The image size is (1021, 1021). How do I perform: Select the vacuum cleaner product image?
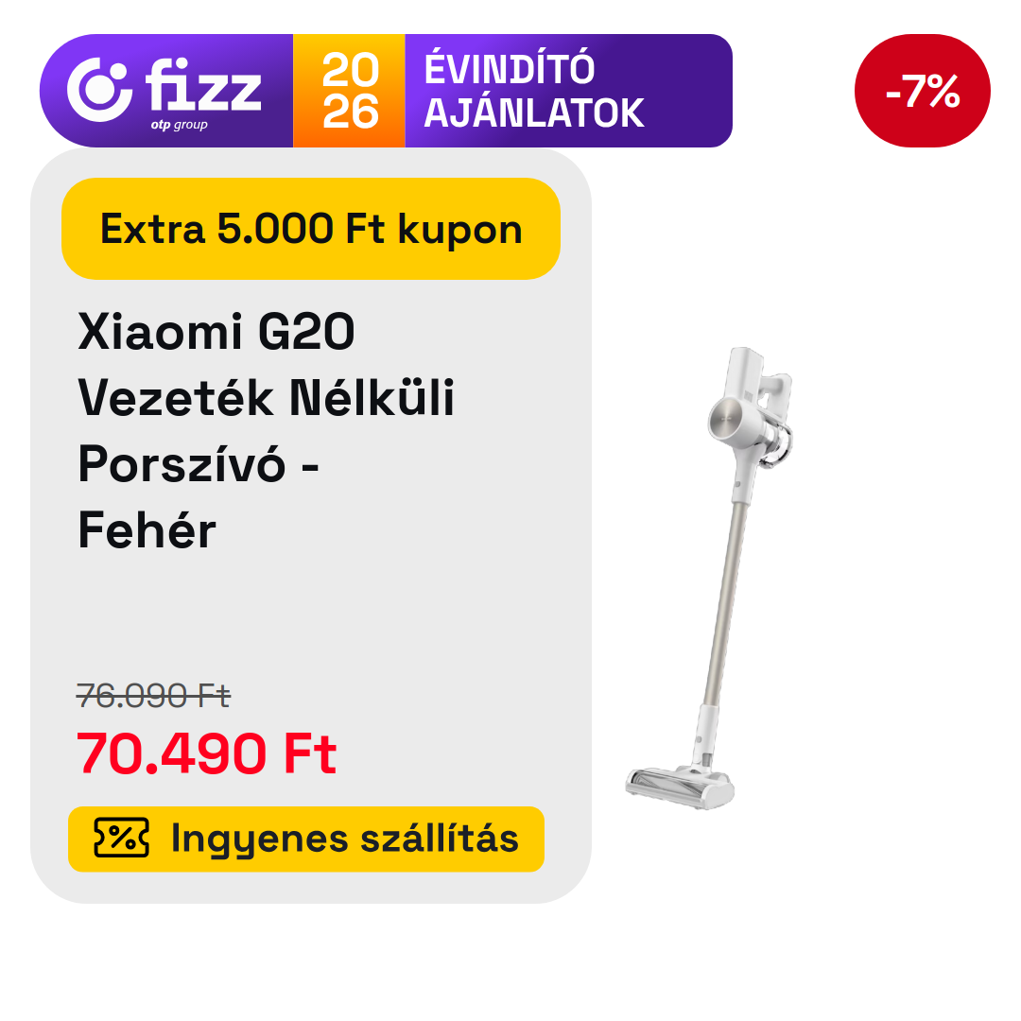pyautogui.click(x=710, y=578)
